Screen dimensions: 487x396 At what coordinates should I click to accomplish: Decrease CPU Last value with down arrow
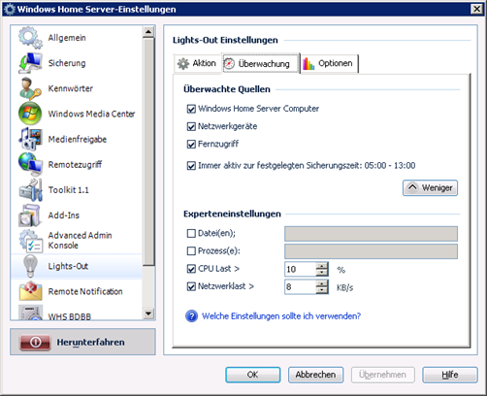point(322,273)
